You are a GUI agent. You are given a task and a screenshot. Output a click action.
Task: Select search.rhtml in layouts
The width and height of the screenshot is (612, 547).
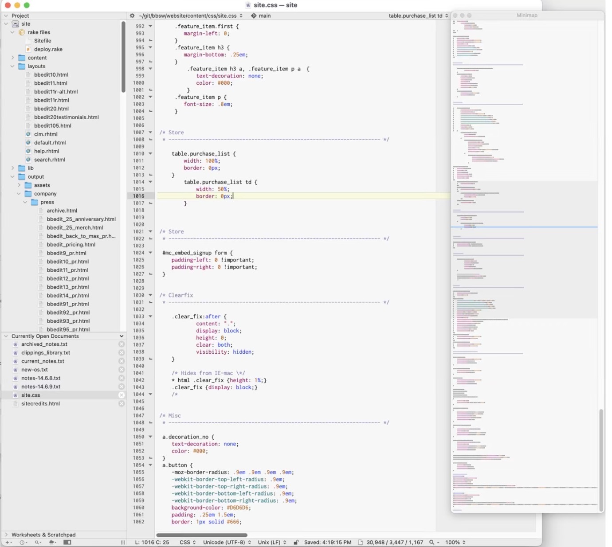coord(50,160)
